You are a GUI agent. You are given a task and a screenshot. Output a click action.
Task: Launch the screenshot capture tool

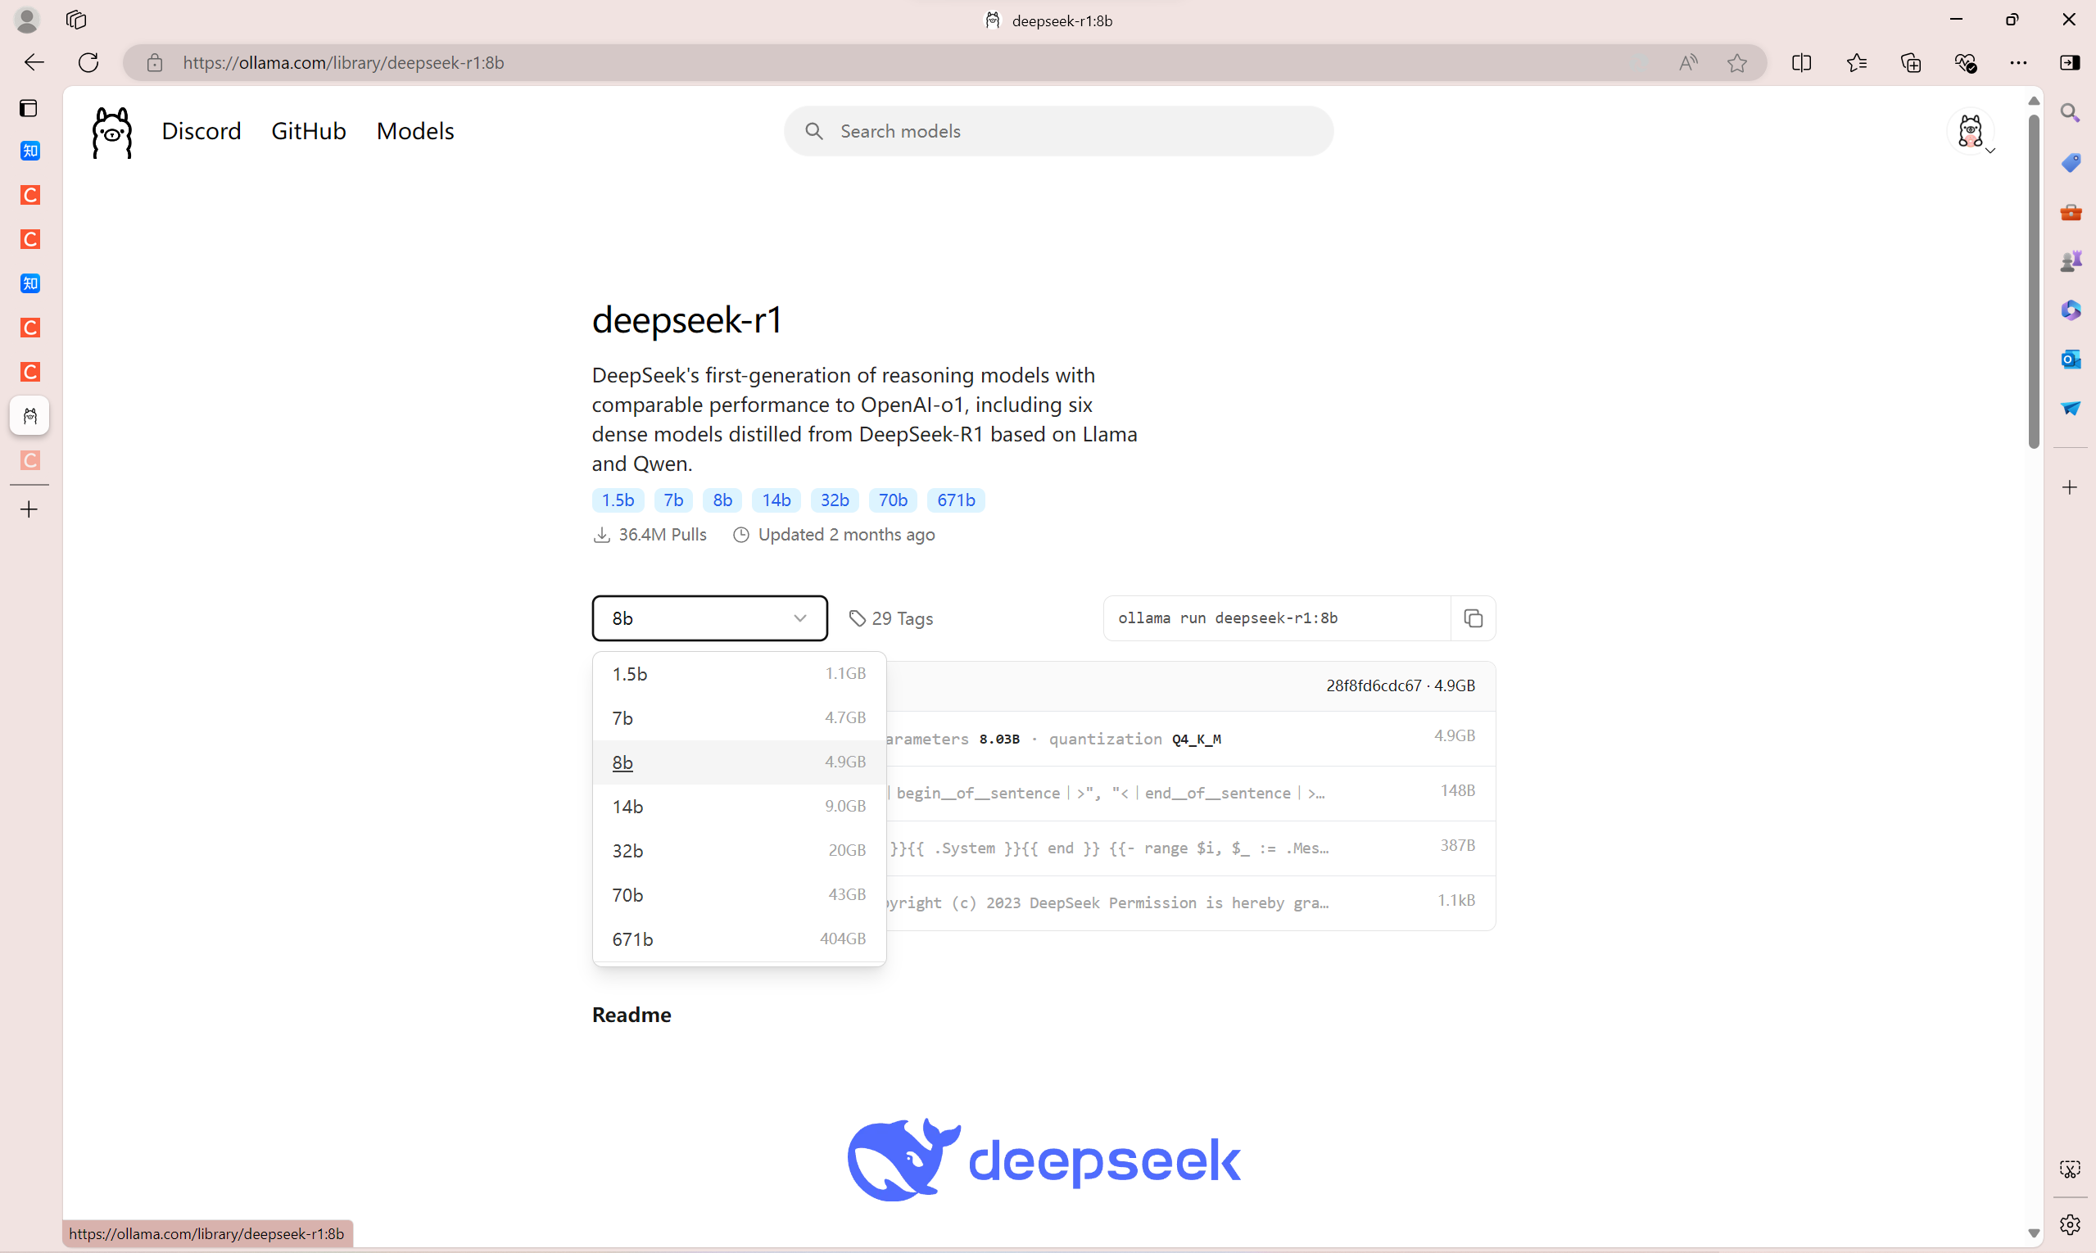[2071, 1169]
